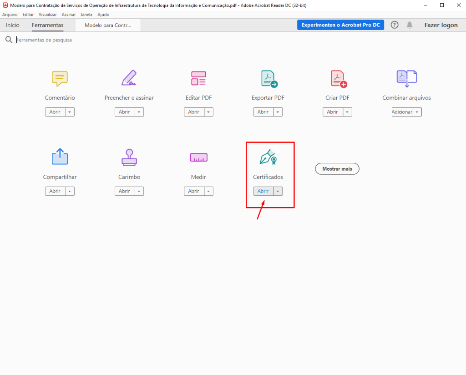The height and width of the screenshot is (375, 466).
Task: Select the Carimbo stamp icon
Action: click(129, 157)
